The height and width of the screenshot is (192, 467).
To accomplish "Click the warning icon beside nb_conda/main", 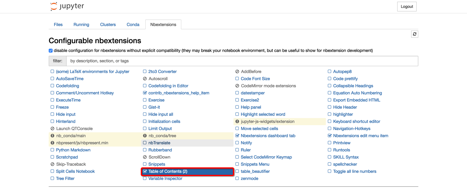I will [x=52, y=136].
